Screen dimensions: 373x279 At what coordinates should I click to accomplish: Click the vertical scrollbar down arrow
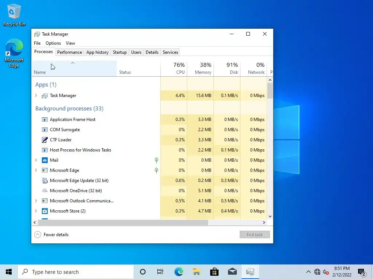click(270, 217)
